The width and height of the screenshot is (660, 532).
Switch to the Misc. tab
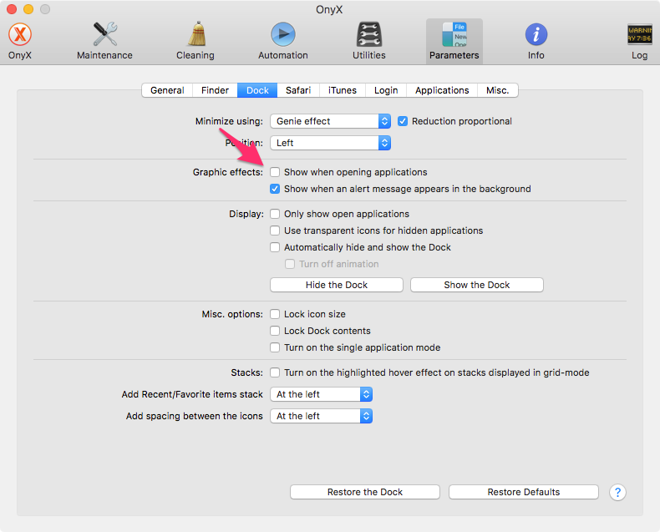coord(498,90)
